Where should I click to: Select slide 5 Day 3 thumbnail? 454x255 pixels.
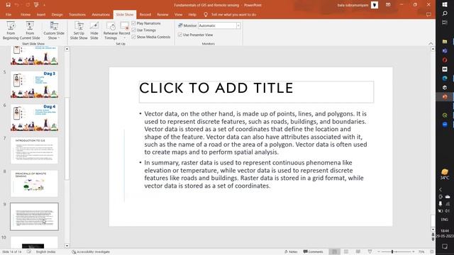pyautogui.click(x=34, y=84)
